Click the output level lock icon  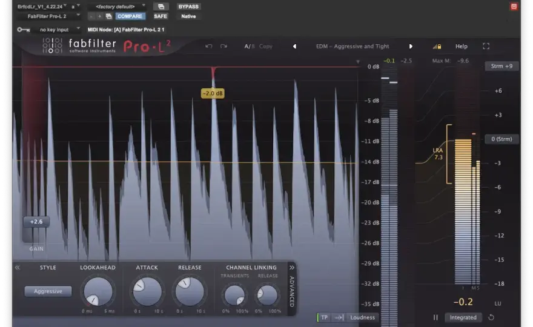click(437, 46)
